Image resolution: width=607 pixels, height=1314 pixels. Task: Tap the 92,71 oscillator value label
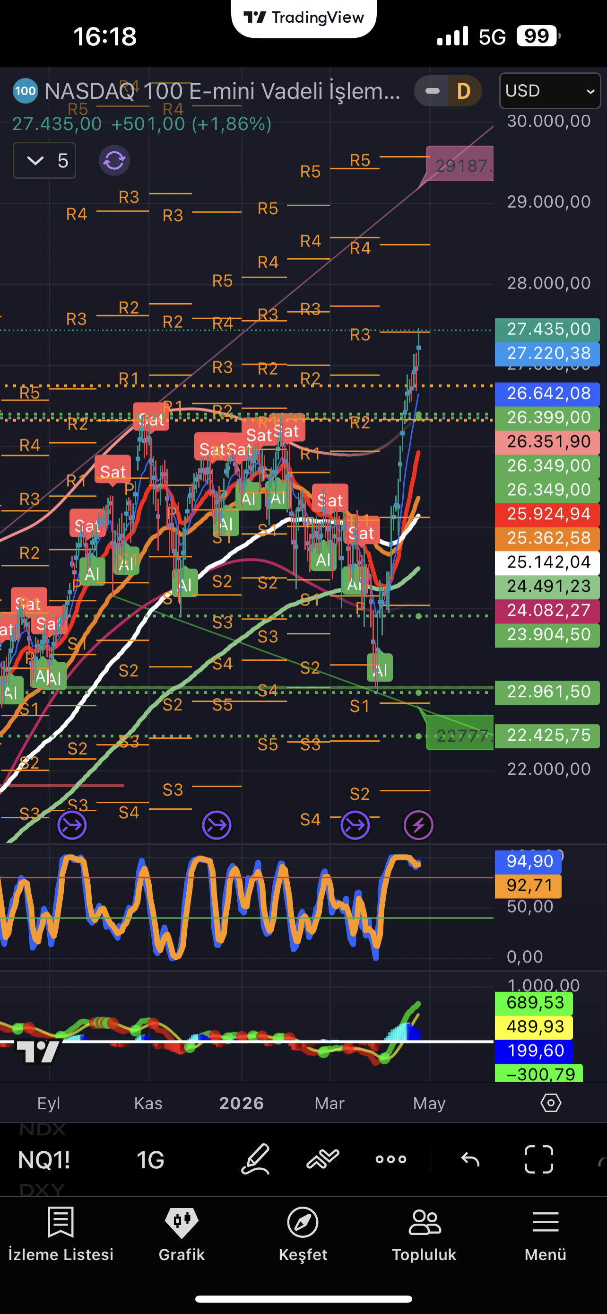point(529,885)
